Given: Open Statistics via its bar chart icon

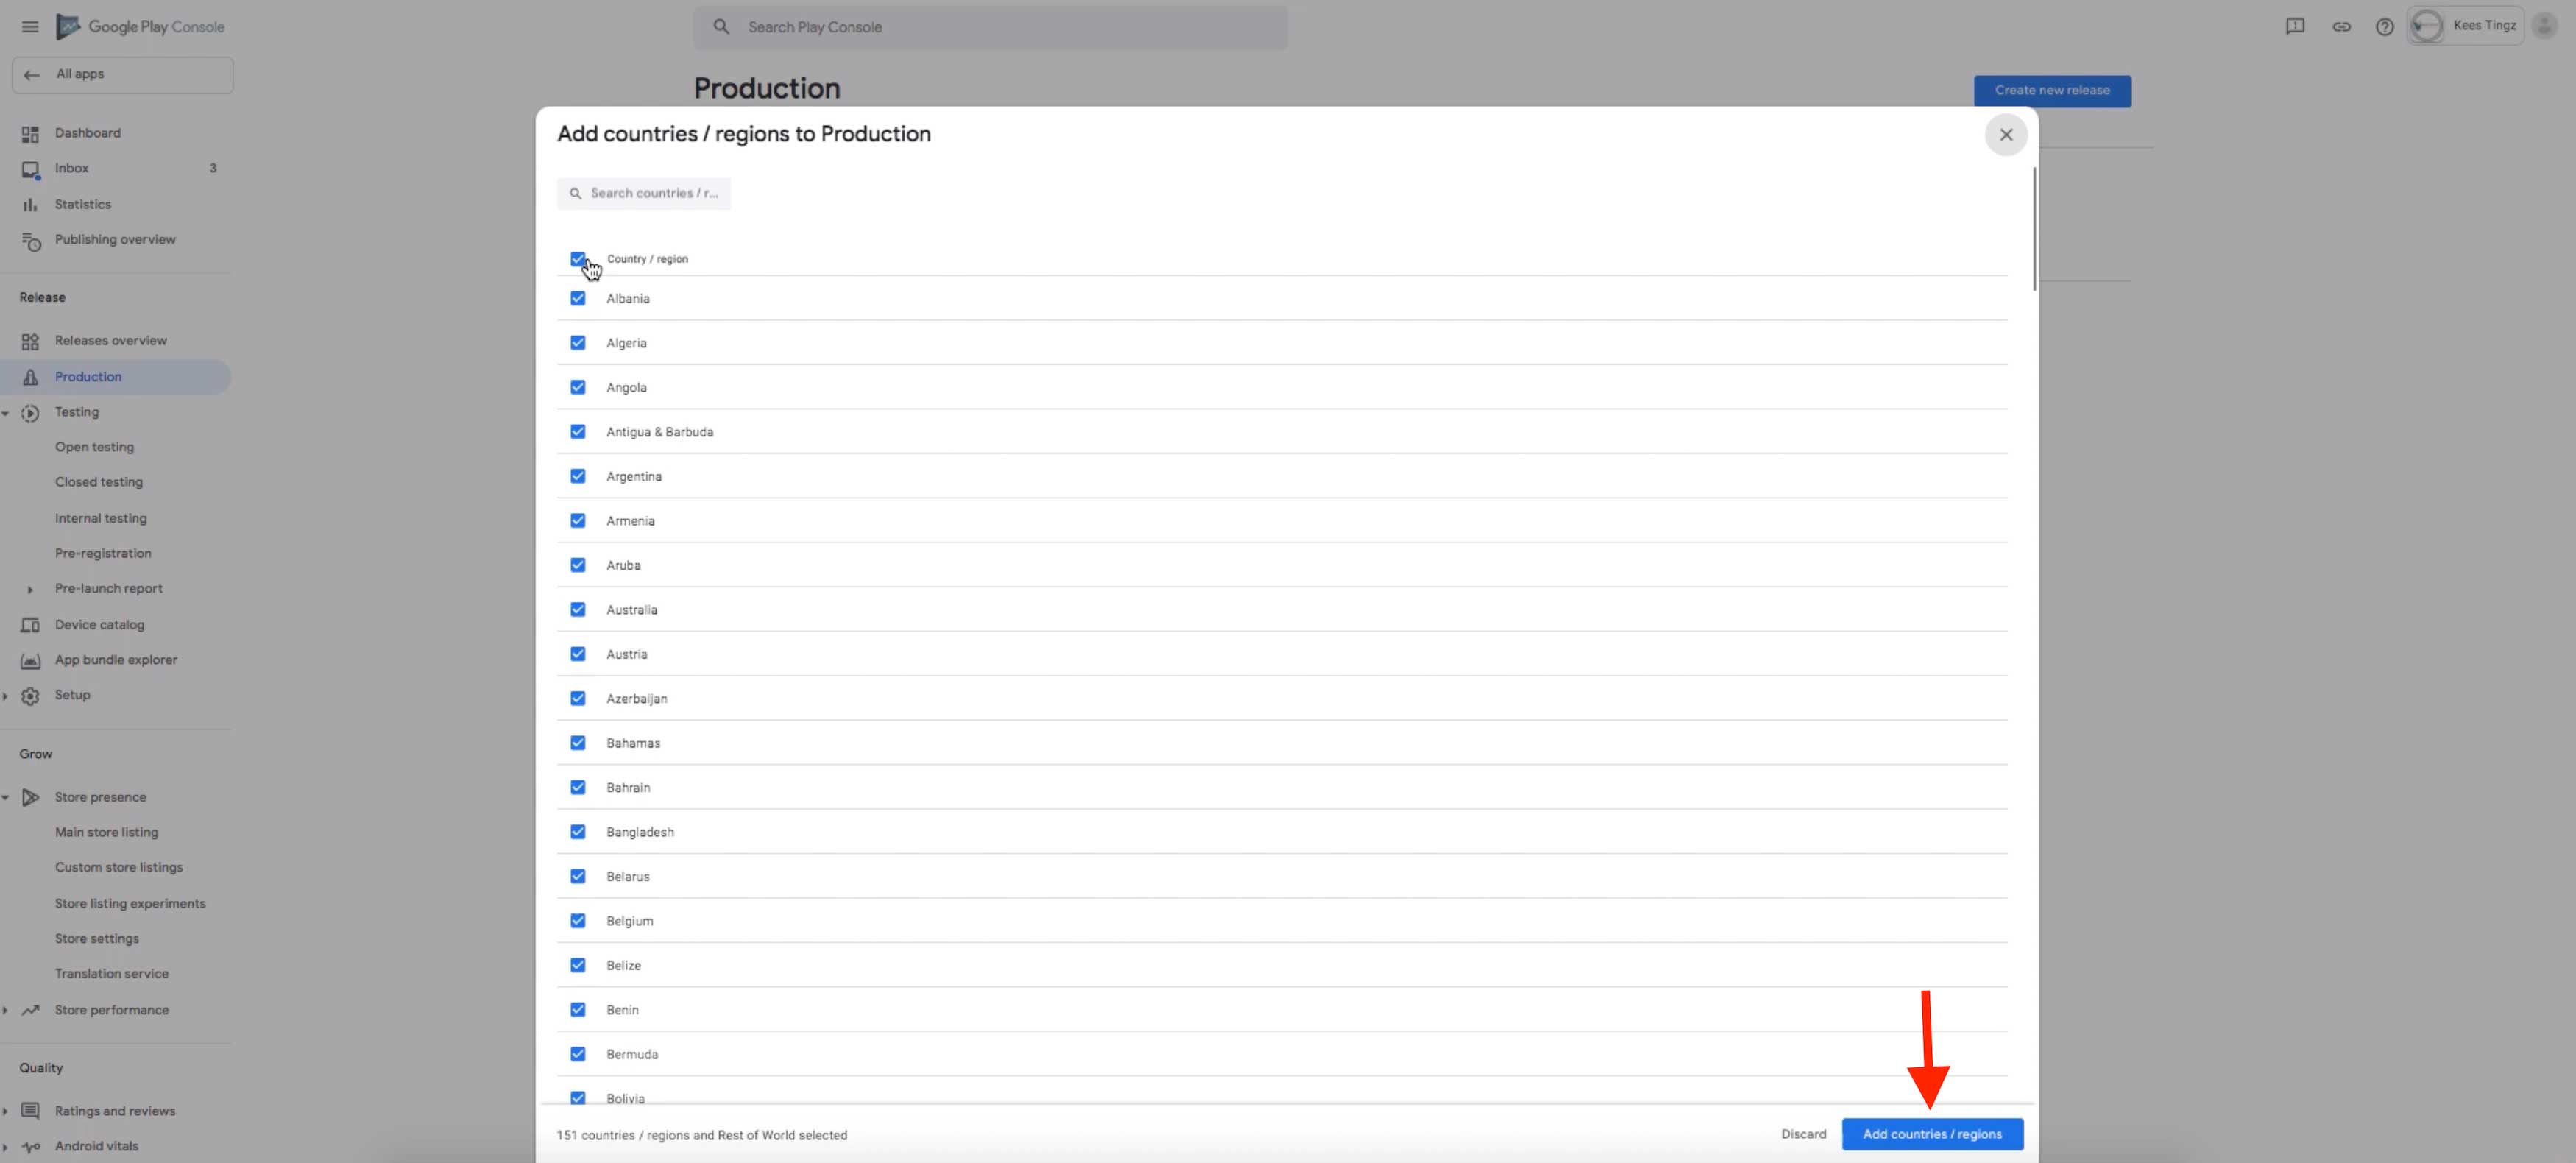Looking at the screenshot, I should (x=30, y=205).
